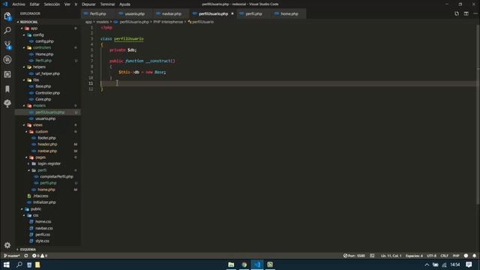Open the Manage gear icon
The height and width of the screenshot is (270, 480).
pos(7,245)
